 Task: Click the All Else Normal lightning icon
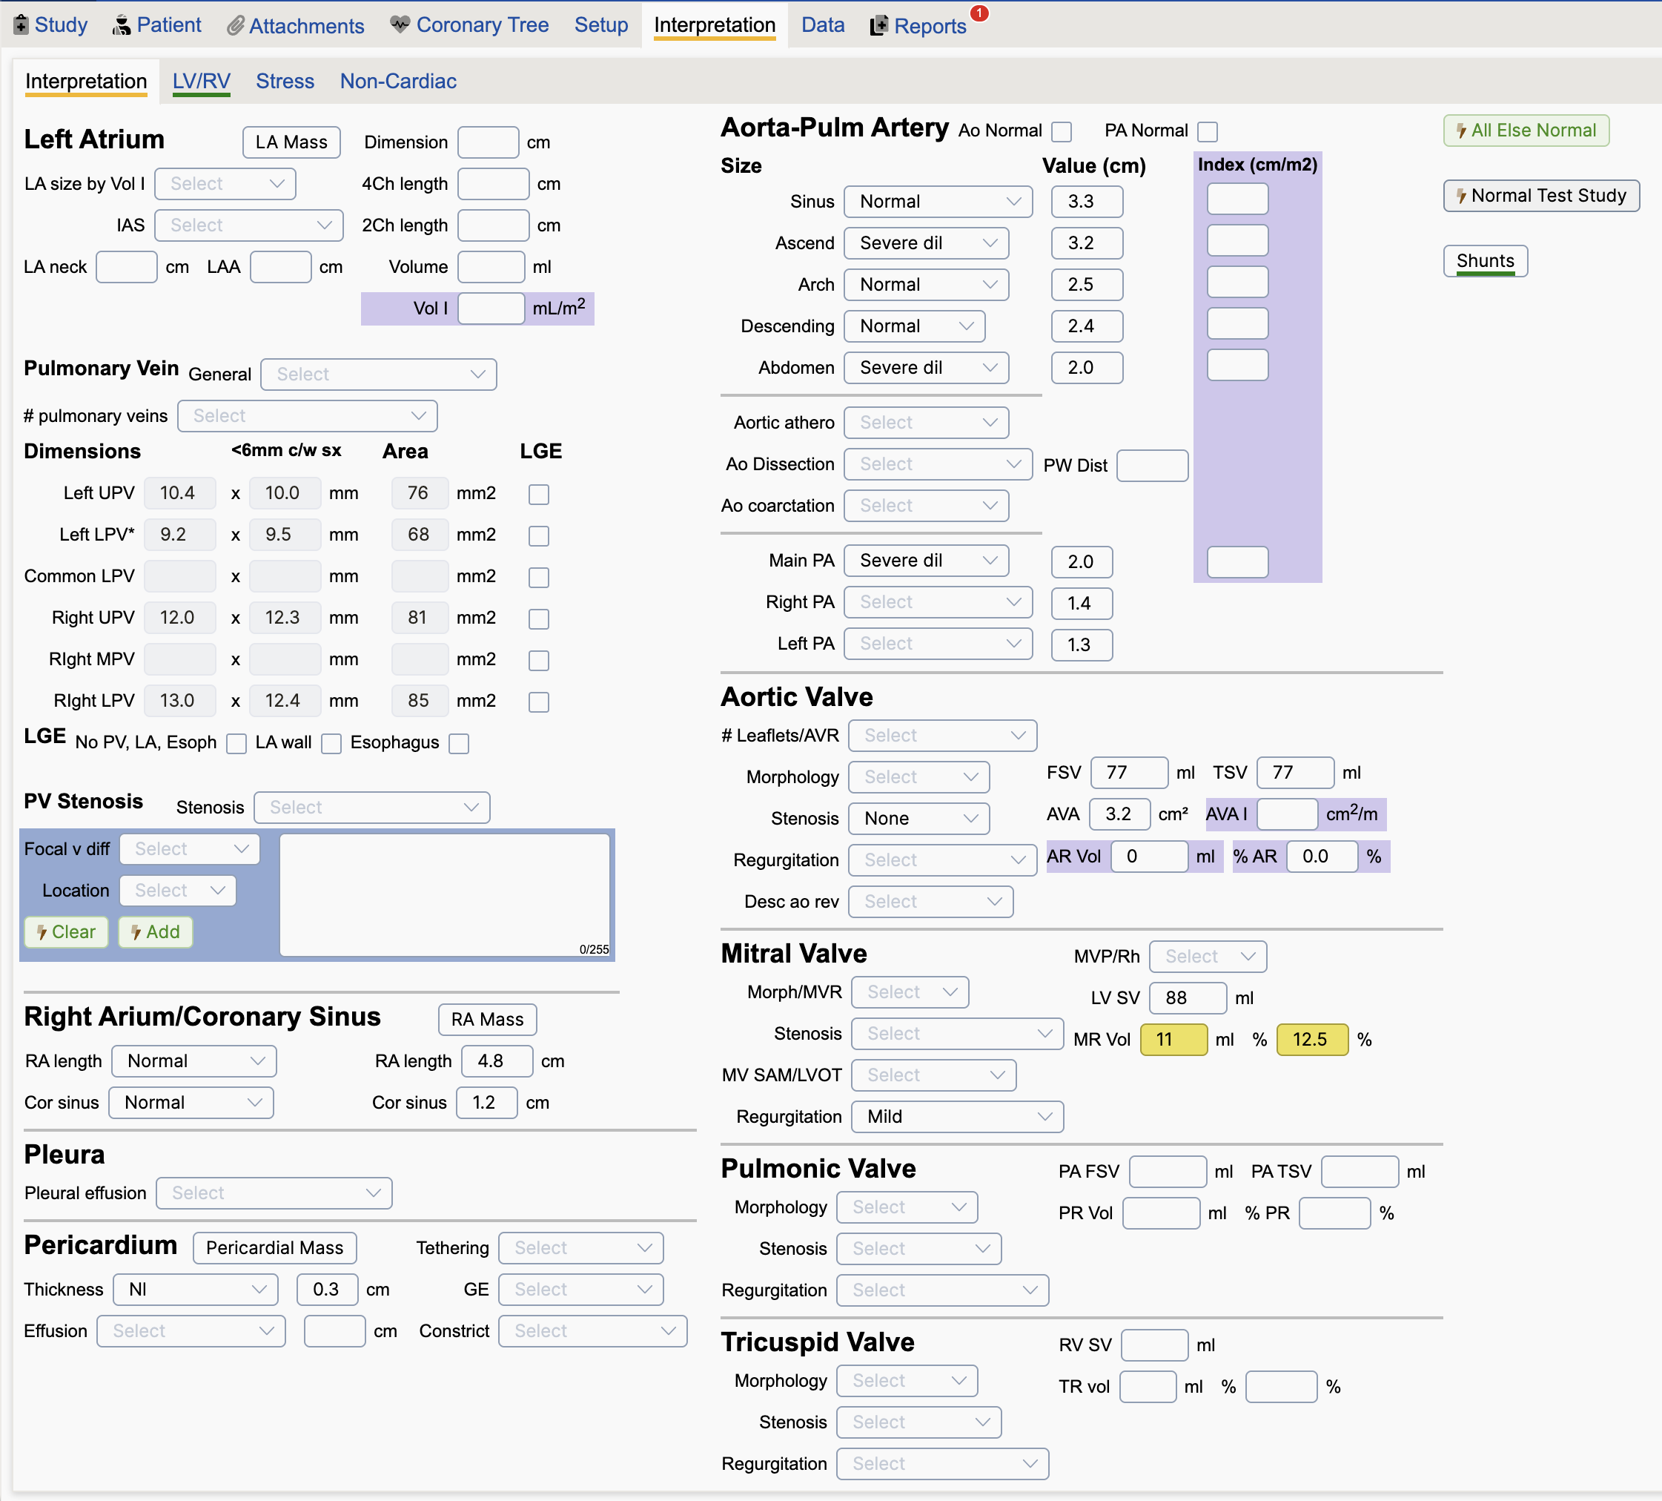click(x=1461, y=131)
